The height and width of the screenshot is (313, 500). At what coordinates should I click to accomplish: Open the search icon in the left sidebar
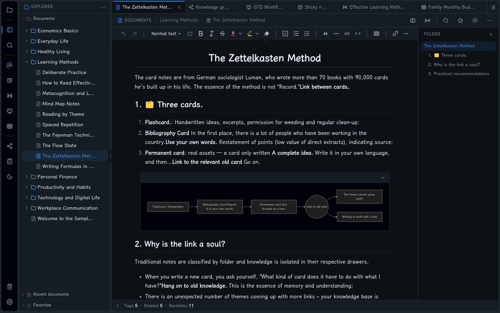pos(10,45)
